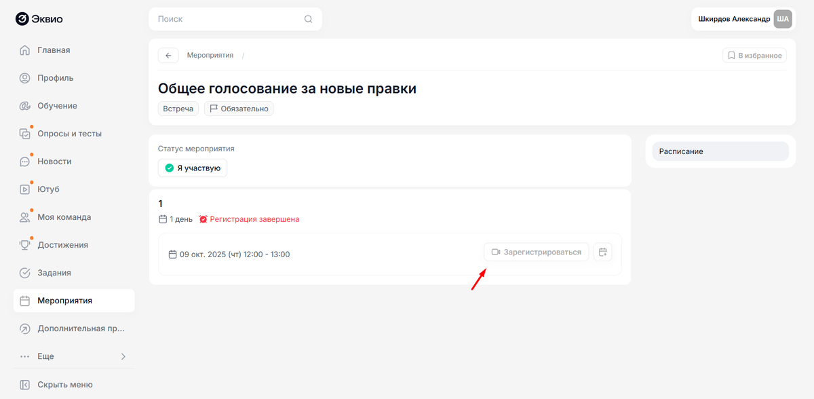This screenshot has width=814, height=399.
Task: Click the ША avatar
Action: click(783, 19)
